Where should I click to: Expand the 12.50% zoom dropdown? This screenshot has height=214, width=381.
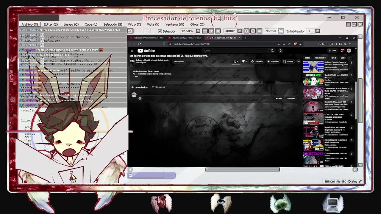click(198, 31)
